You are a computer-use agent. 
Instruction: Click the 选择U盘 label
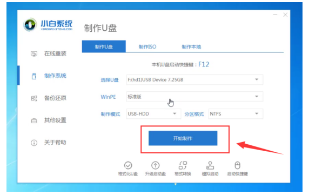tap(110, 80)
